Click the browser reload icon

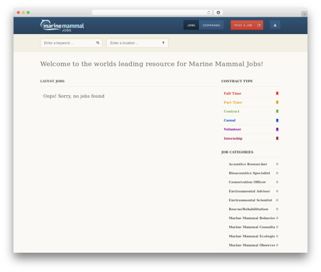tap(209, 12)
